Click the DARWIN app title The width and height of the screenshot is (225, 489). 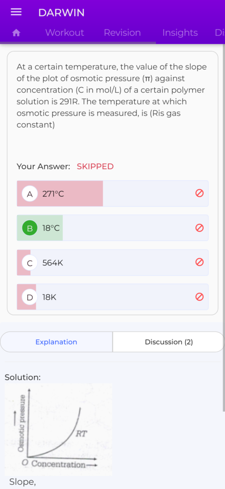61,13
